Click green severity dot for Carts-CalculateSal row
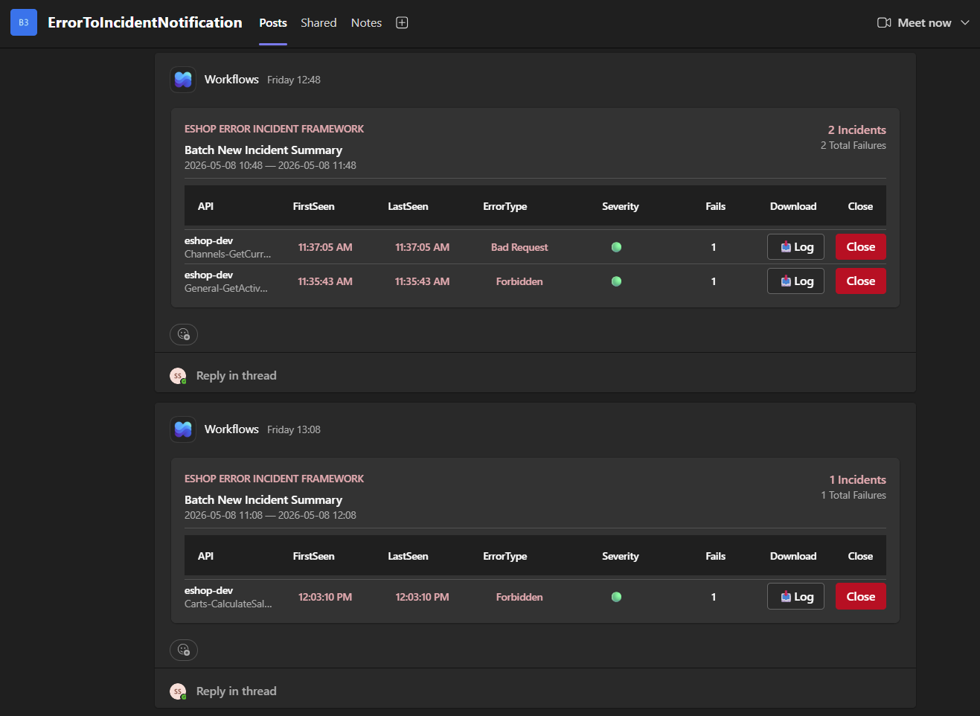 (616, 597)
